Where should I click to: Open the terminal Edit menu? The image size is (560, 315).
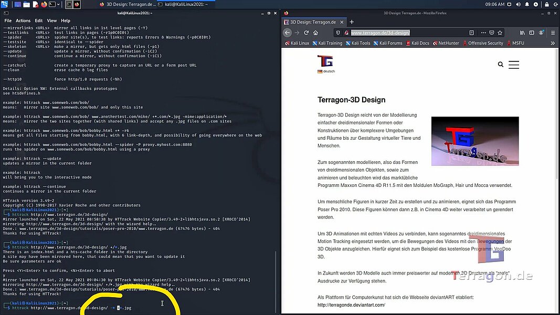click(38, 20)
